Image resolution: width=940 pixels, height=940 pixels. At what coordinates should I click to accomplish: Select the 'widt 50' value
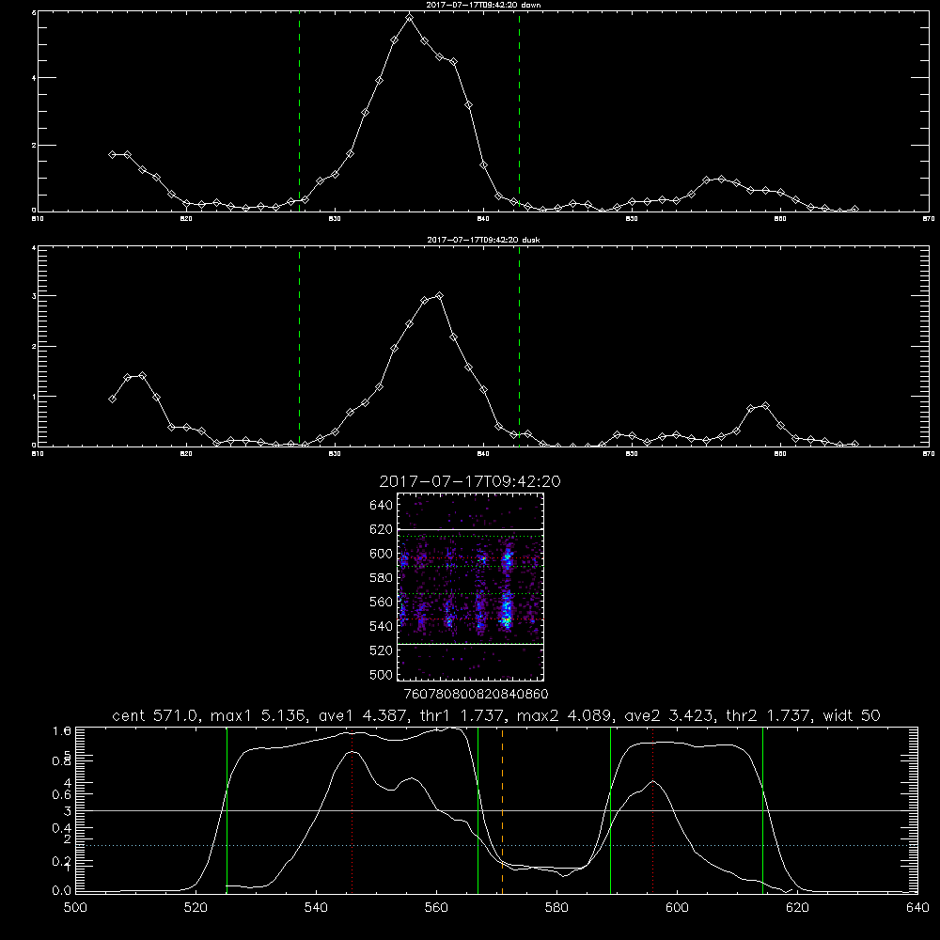click(x=852, y=715)
